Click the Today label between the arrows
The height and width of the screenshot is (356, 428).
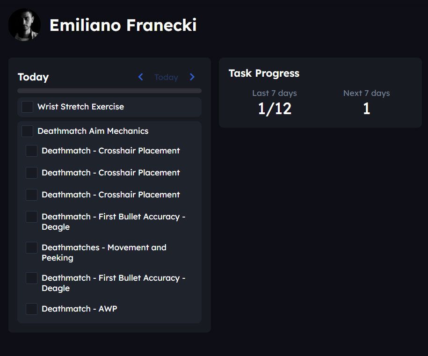pyautogui.click(x=166, y=77)
